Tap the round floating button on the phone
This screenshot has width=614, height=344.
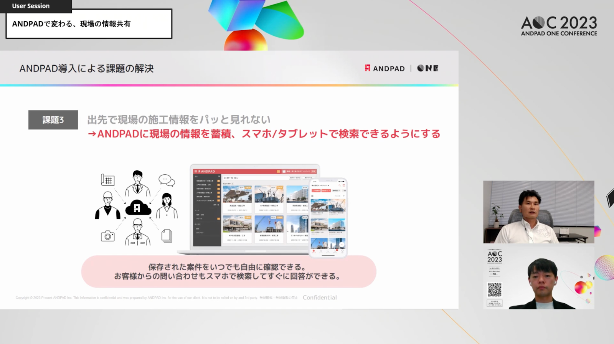342,245
